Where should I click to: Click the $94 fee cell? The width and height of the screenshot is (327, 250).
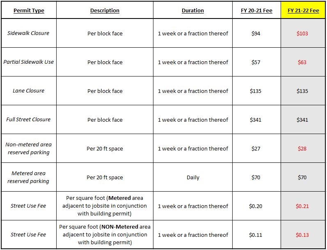click(256, 33)
